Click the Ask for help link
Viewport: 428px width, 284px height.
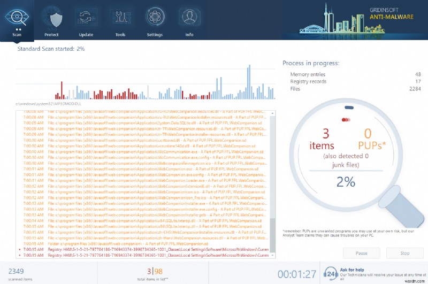click(352, 270)
